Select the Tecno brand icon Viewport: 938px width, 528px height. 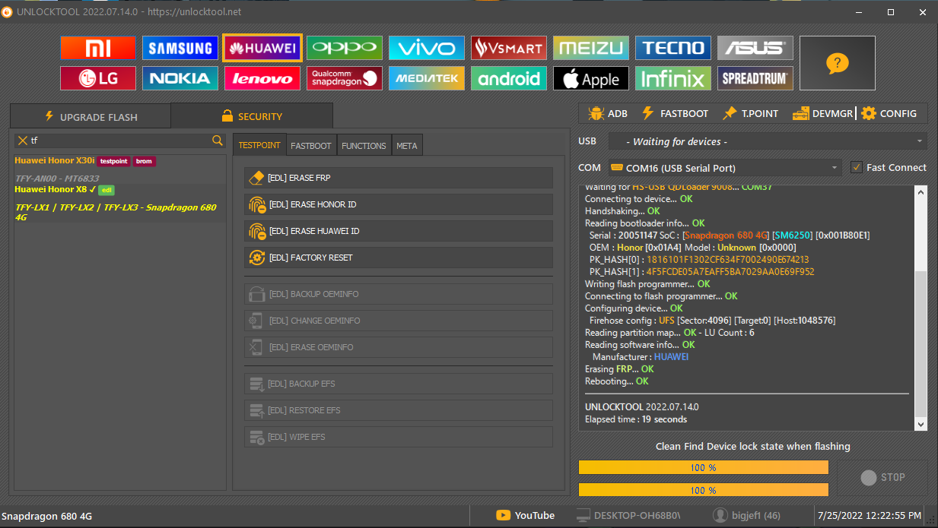[x=673, y=48]
